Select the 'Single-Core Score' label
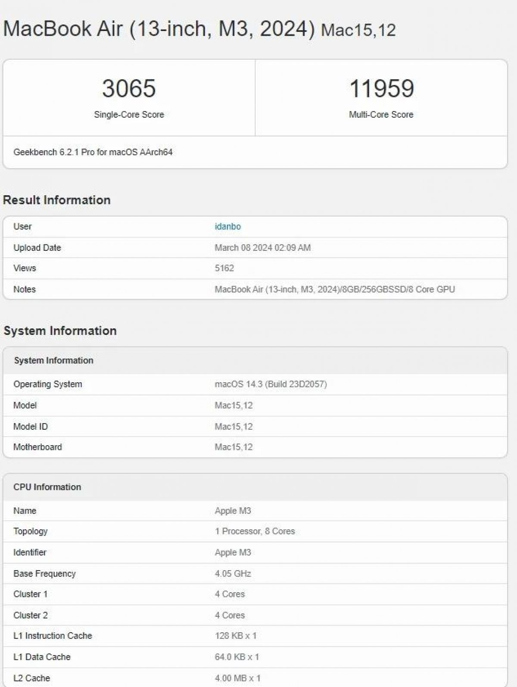This screenshot has width=517, height=687. (129, 115)
